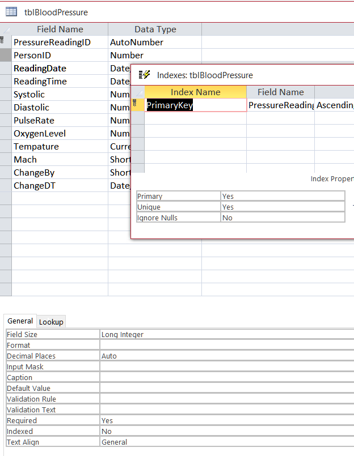The height and width of the screenshot is (456, 354).
Task: Click the Text Align General value
Action: [x=227, y=442]
